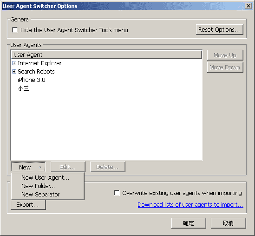Open the New dropdown arrow
The image size is (255, 236).
40,167
